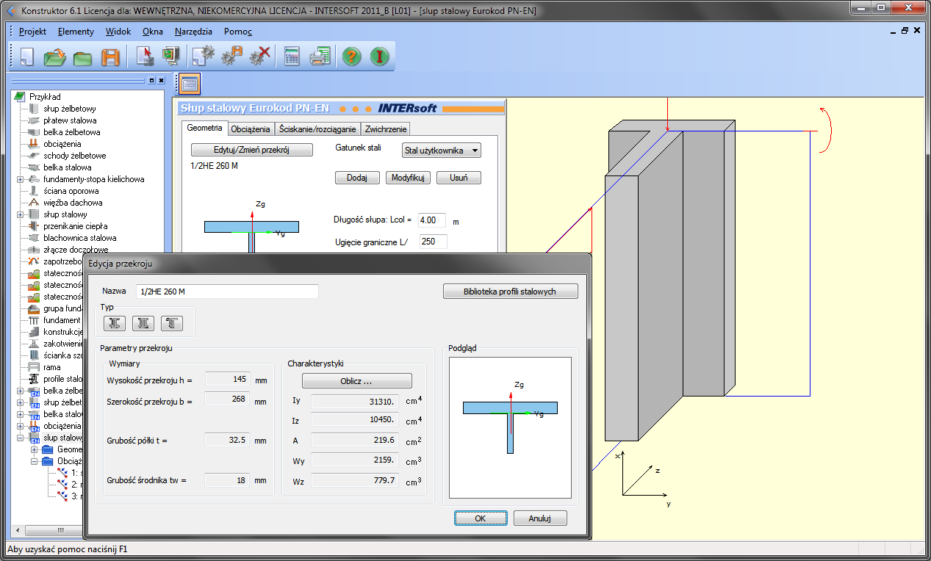
Task: Open project with the arrow folder icon
Action: [x=55, y=57]
